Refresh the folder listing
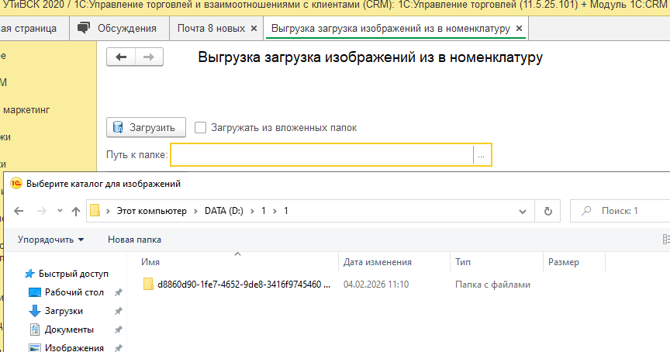The image size is (670, 352). (547, 211)
